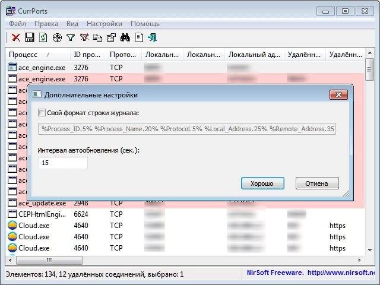The image size is (380, 285).
Task: Click the properties toolbar icon
Action: (x=111, y=37)
